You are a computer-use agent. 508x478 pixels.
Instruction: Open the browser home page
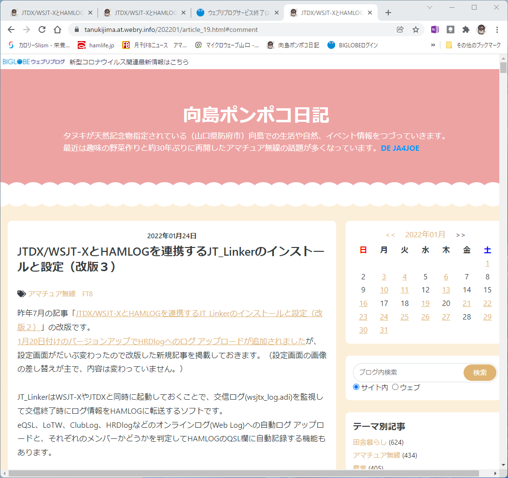tap(57, 29)
